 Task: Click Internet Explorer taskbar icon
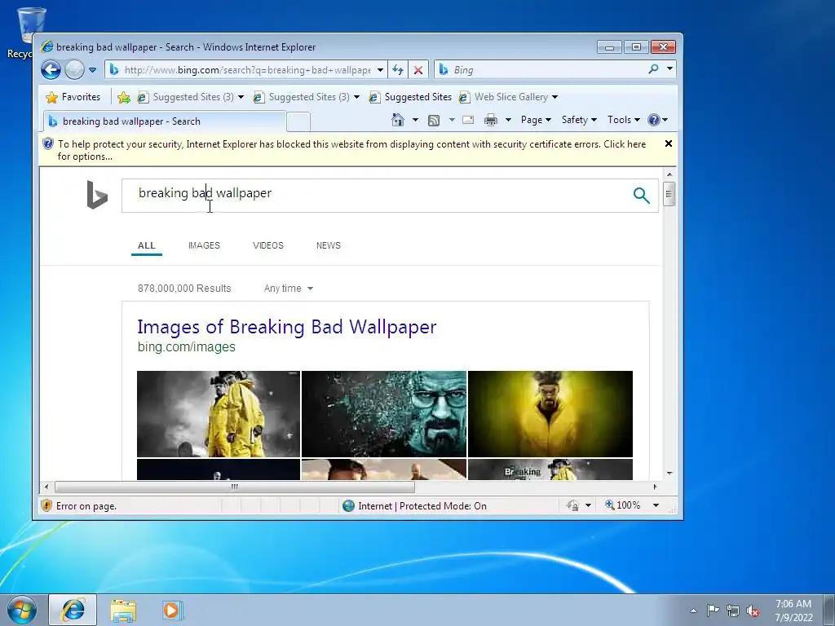point(73,610)
